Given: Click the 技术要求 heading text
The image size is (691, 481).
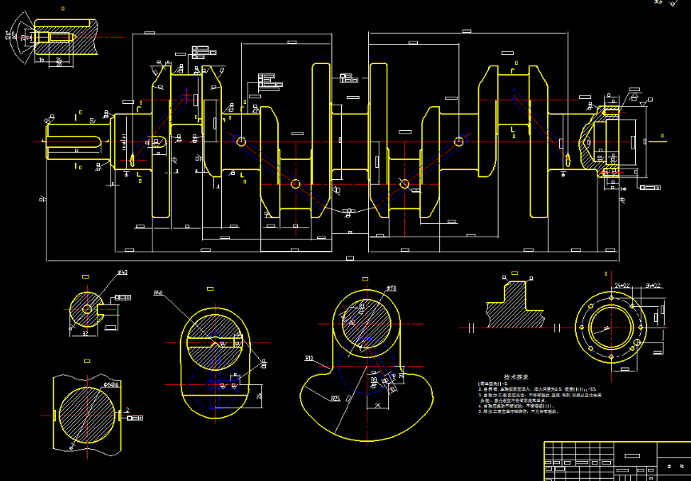Looking at the screenshot, I should pos(516,377).
